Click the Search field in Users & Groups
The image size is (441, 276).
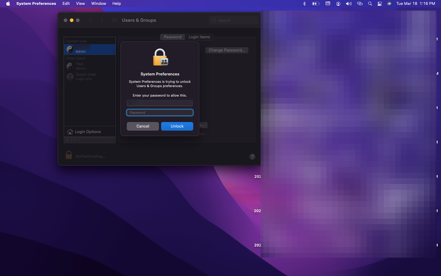pyautogui.click(x=234, y=20)
